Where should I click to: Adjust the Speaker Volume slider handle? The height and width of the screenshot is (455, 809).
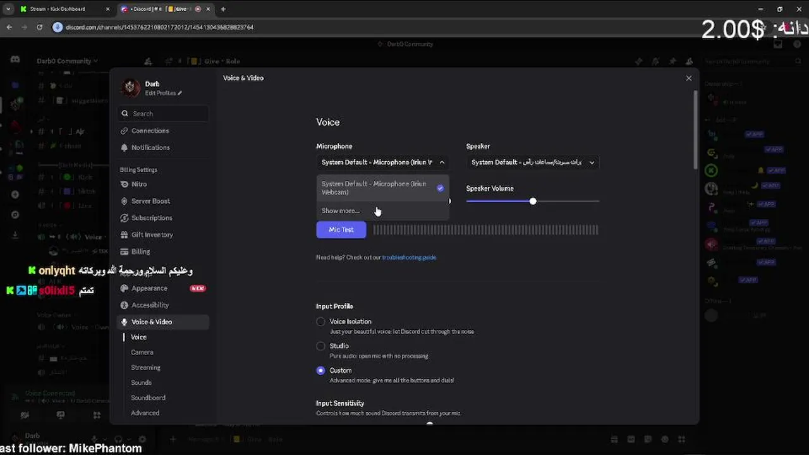pyautogui.click(x=533, y=201)
